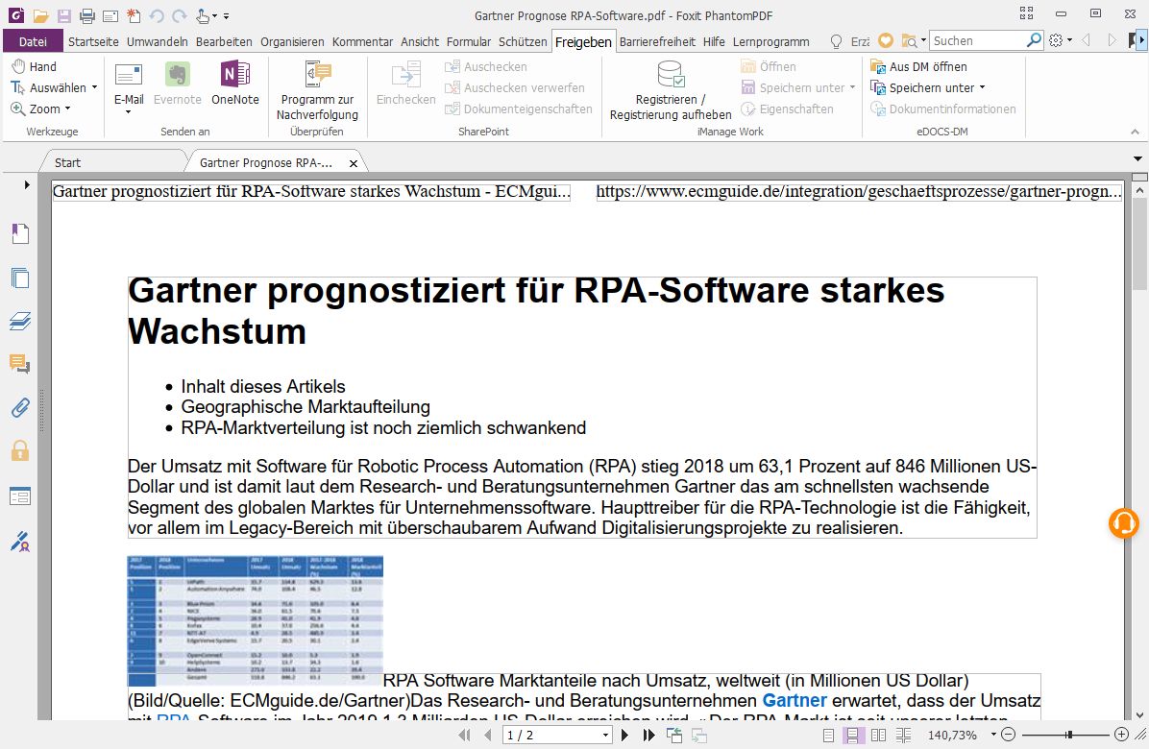Image resolution: width=1149 pixels, height=749 pixels.
Task: Close the Gartner Prognose RPA document tab
Action: click(354, 163)
